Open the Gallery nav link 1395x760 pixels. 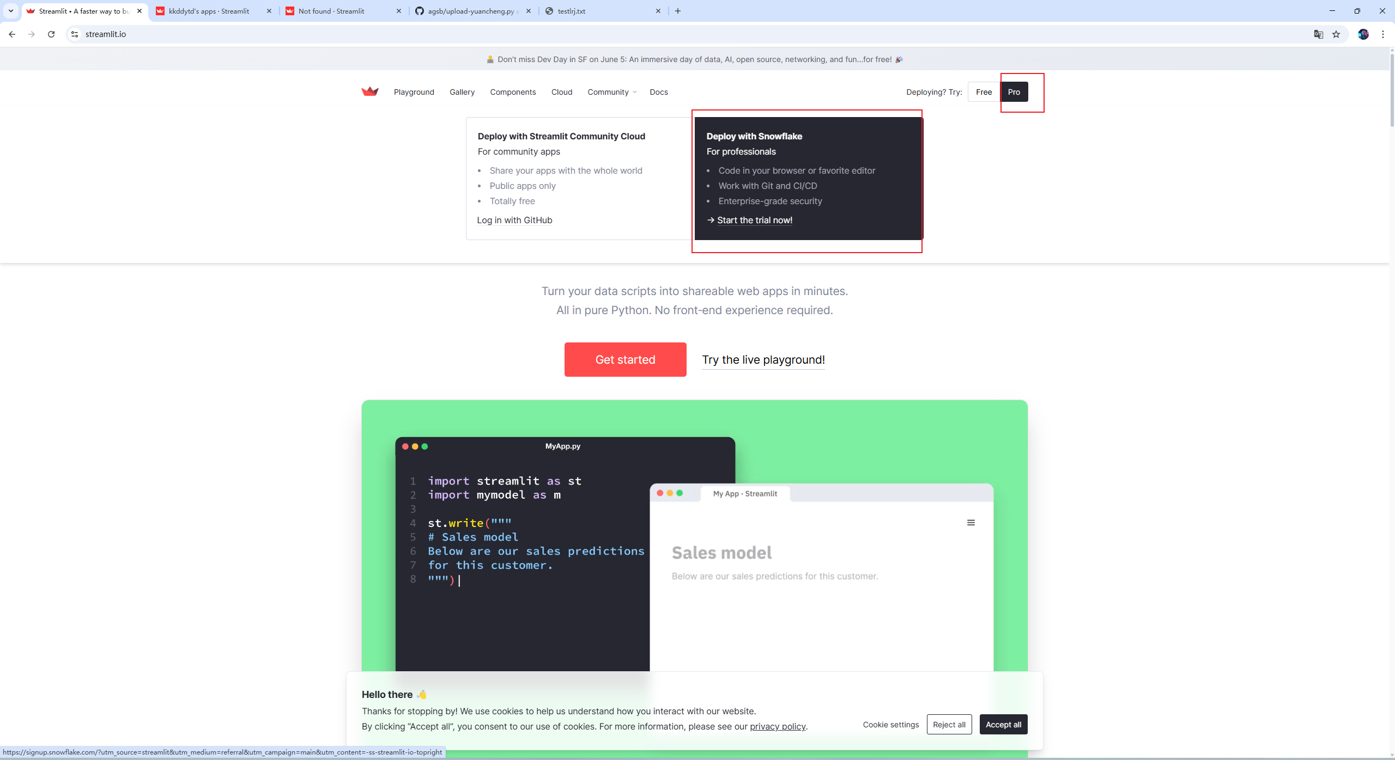(462, 92)
